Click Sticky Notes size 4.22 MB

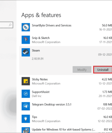(x=107, y=79)
